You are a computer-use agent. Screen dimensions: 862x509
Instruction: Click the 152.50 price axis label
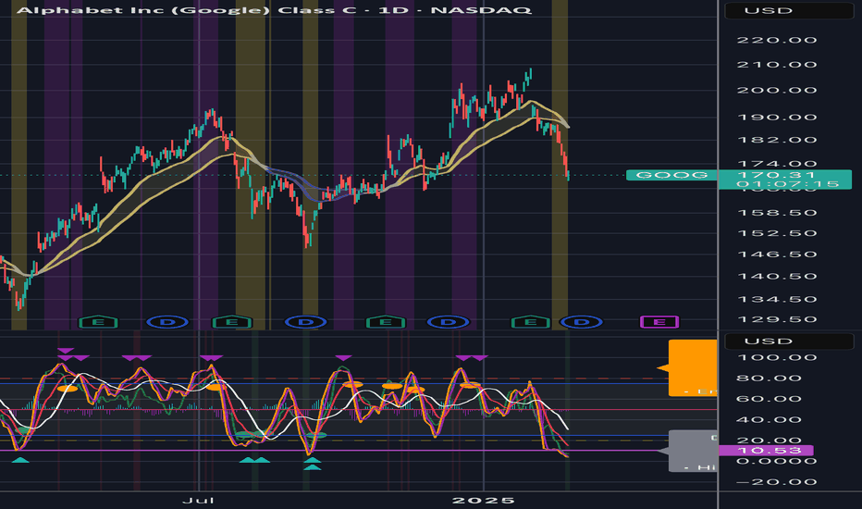click(777, 233)
